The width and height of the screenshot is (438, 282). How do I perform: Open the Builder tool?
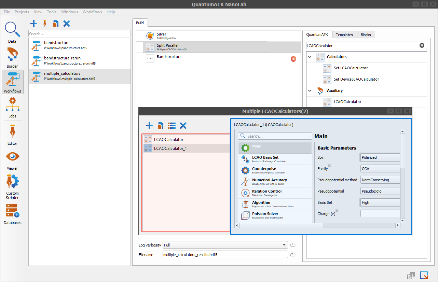pyautogui.click(x=12, y=57)
